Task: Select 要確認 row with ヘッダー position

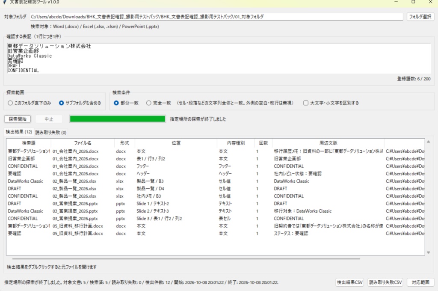Action: [216, 174]
